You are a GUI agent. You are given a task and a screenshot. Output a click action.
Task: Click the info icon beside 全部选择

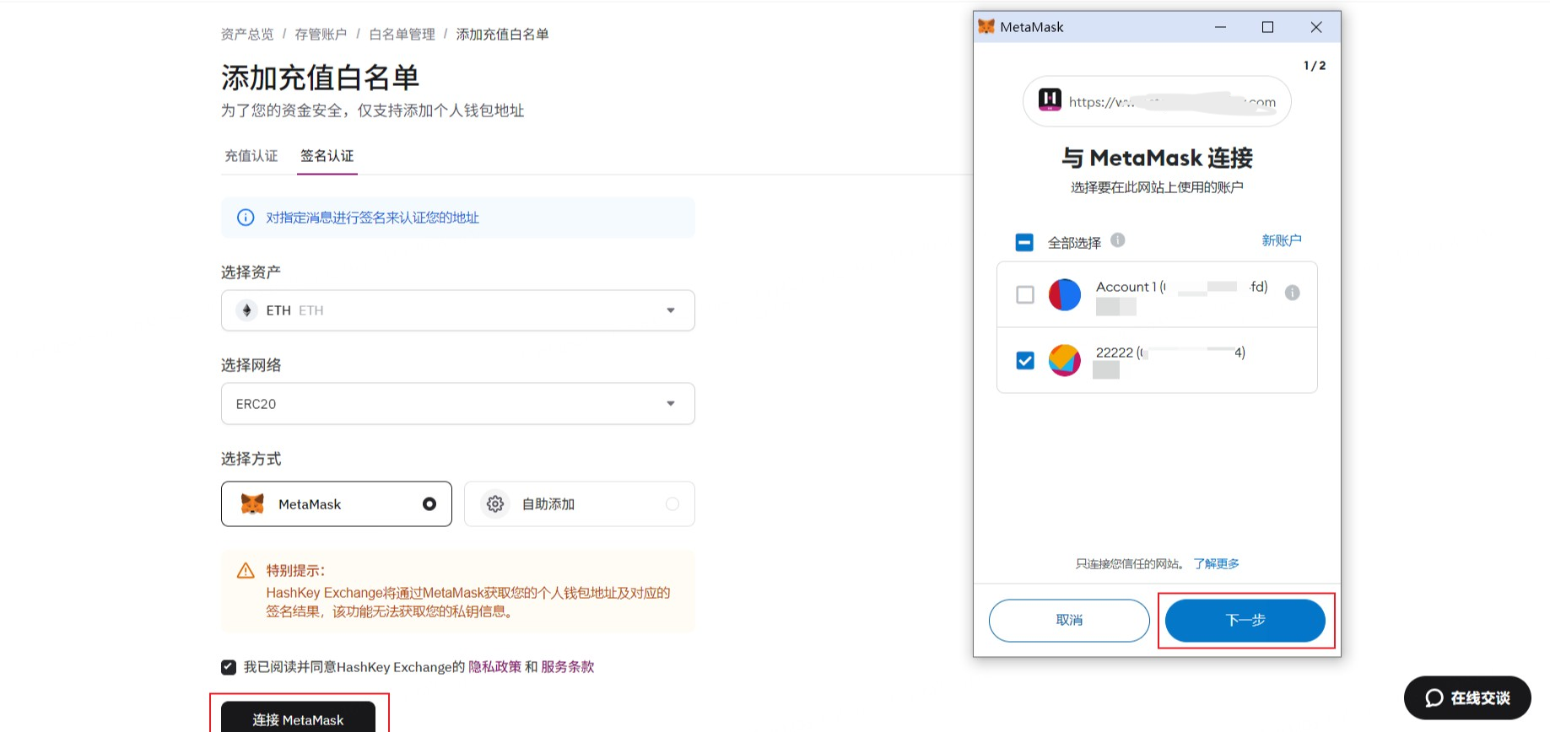tap(1117, 240)
